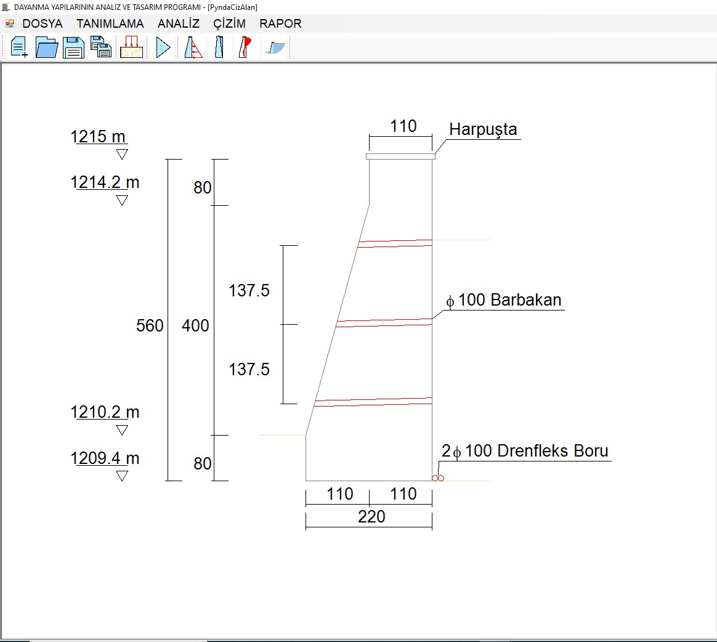Select the plain wall section icon
This screenshot has height=642, width=717.
(x=219, y=47)
